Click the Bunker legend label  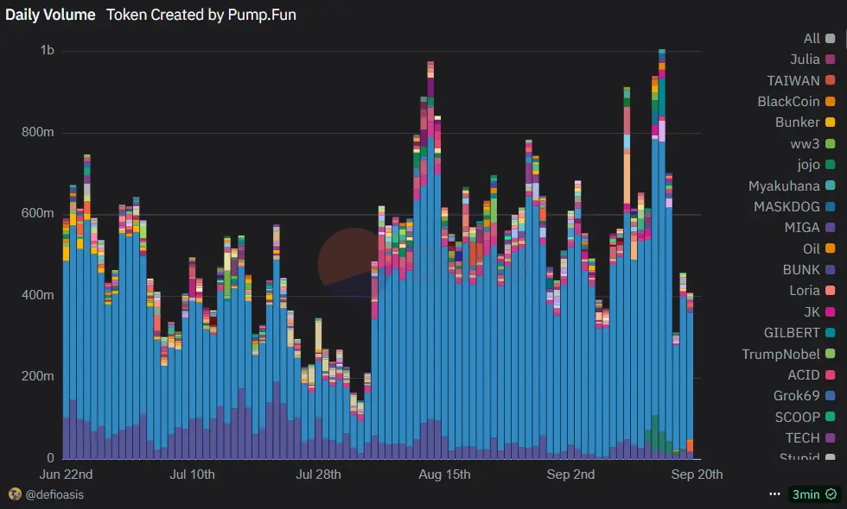pyautogui.click(x=797, y=123)
